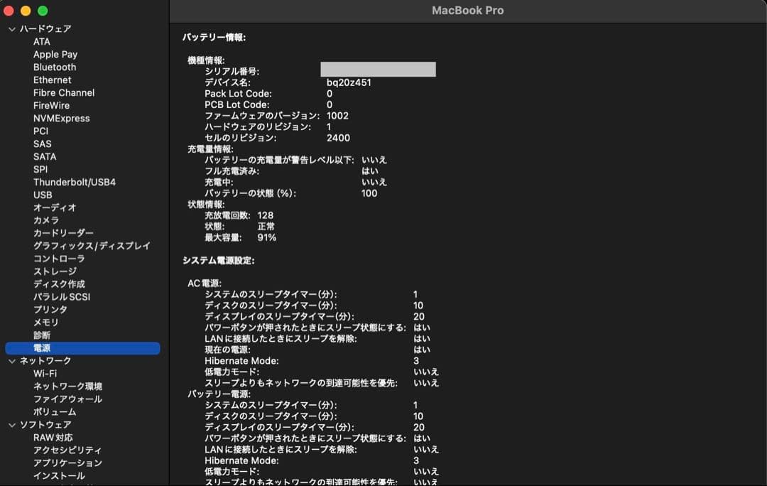Collapse the ハードウェア section
The width and height of the screenshot is (767, 486).
(x=11, y=28)
